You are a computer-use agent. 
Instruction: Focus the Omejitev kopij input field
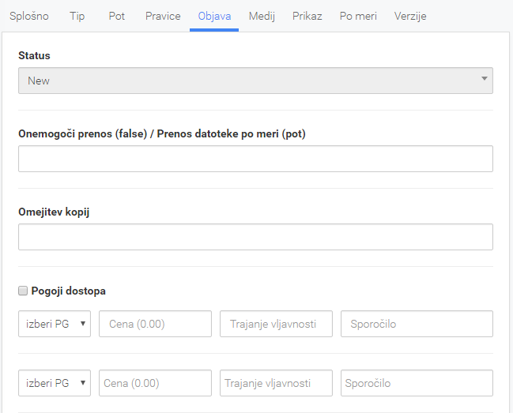pos(255,237)
